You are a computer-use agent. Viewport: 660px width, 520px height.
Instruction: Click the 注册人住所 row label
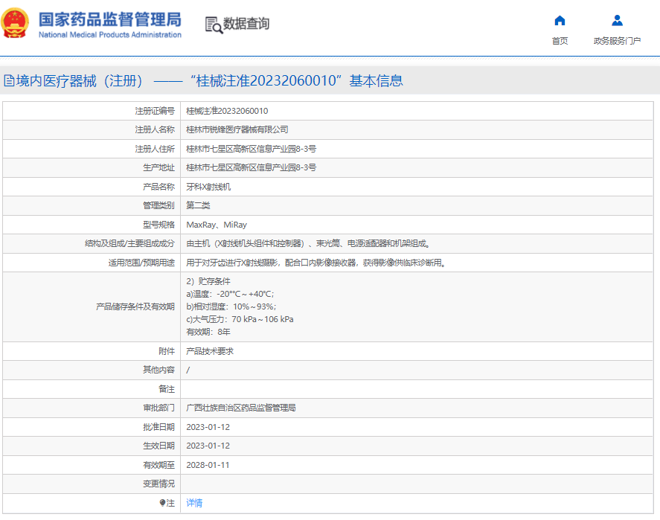[155, 149]
